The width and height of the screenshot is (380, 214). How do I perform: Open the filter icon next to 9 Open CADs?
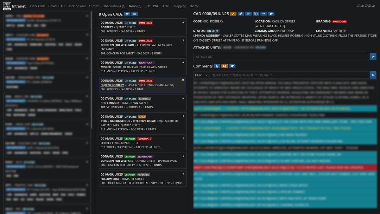[127, 14]
